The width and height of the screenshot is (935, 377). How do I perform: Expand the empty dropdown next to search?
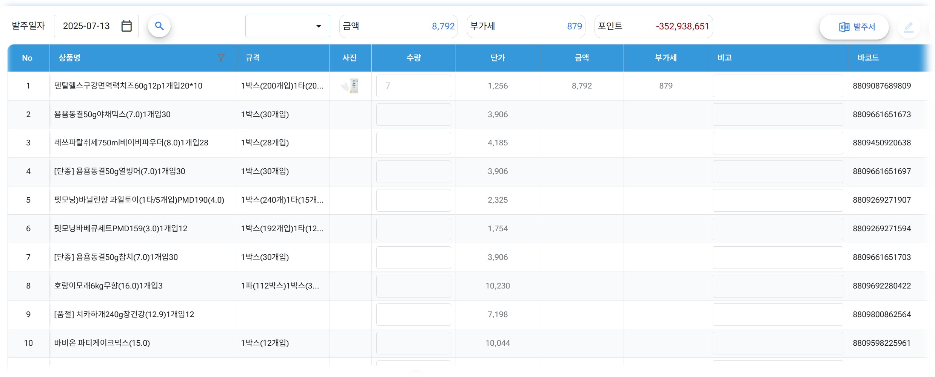288,26
